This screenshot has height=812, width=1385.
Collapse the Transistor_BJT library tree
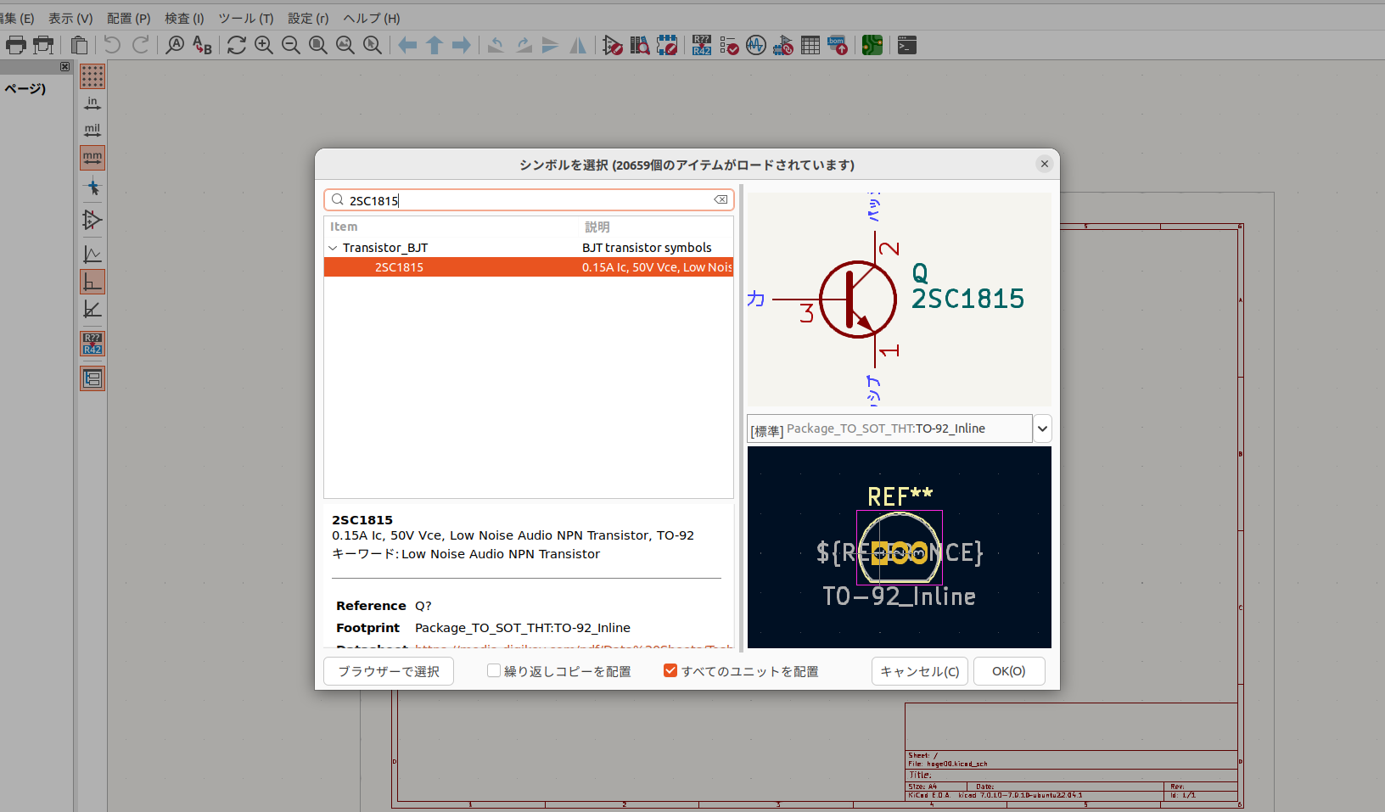tap(333, 248)
